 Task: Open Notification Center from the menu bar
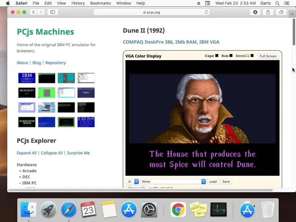pos(286,3)
